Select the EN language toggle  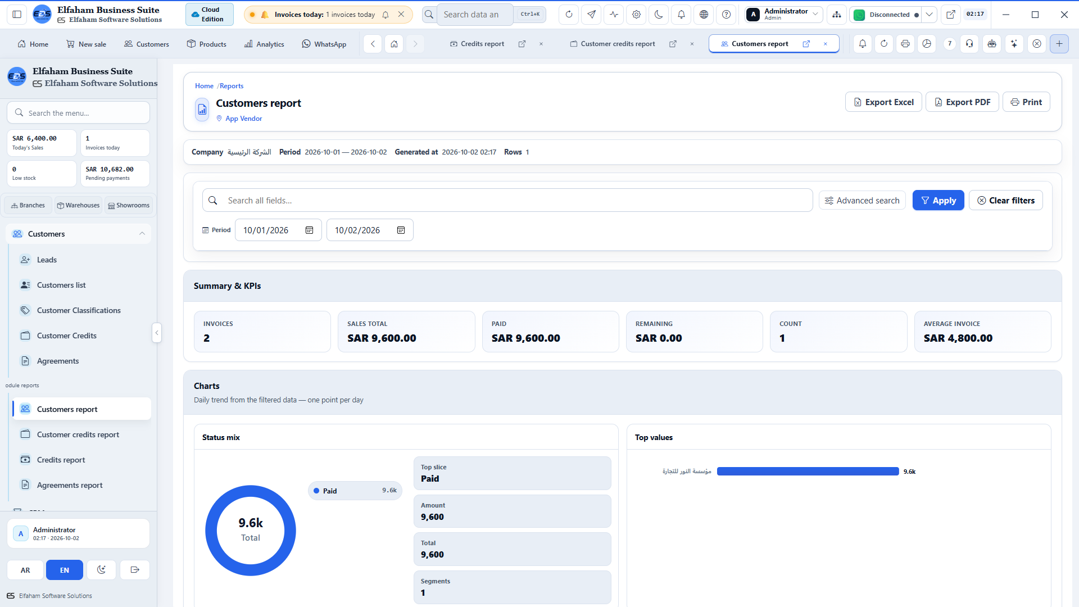pos(65,570)
